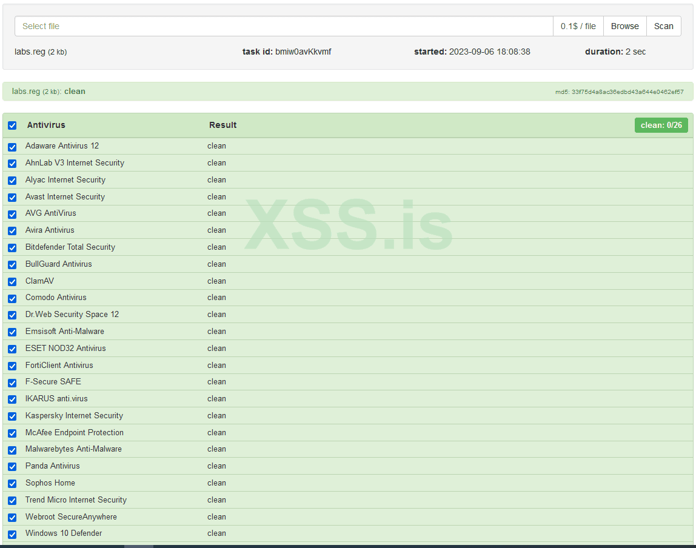696x548 pixels.
Task: Click clean result for Avira Antivirus
Action: (x=216, y=230)
